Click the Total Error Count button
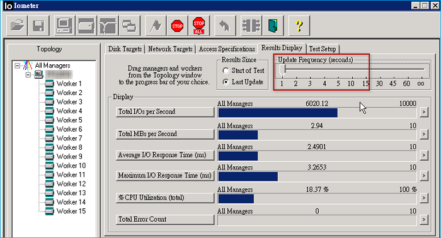This screenshot has width=441, height=238. point(165,220)
